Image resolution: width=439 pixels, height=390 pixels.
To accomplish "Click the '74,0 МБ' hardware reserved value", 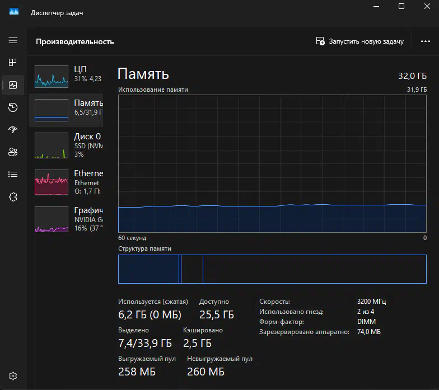I will 368,331.
